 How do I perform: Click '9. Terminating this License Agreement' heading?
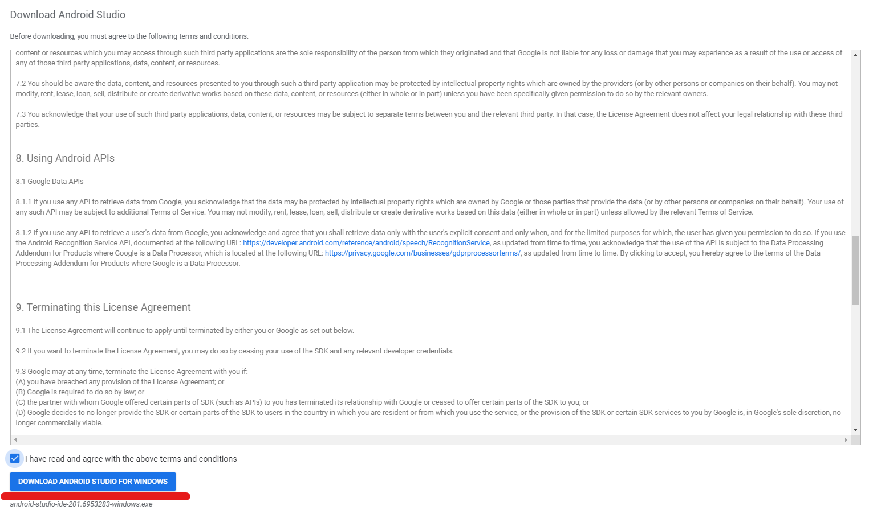pos(103,307)
